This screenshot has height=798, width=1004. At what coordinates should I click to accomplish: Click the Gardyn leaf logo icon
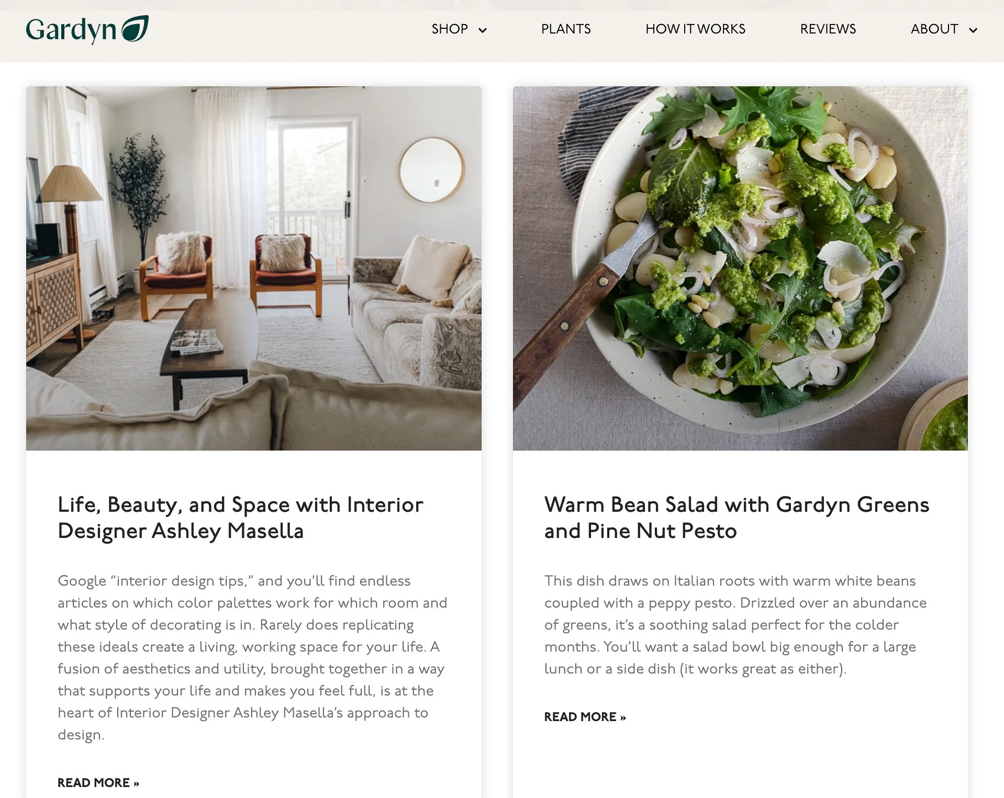pyautogui.click(x=135, y=28)
